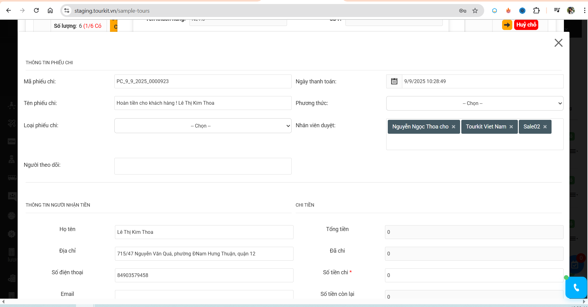
Task: Click the orange arrow button
Action: click(x=507, y=25)
